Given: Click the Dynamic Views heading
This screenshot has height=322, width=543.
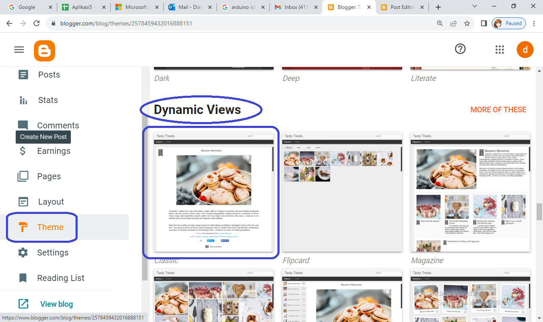Looking at the screenshot, I should click(197, 110).
